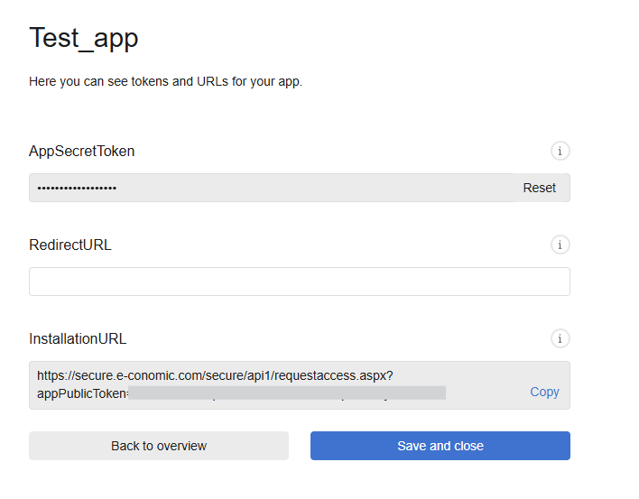
Task: Click the AppSecretToken label
Action: [x=81, y=151]
